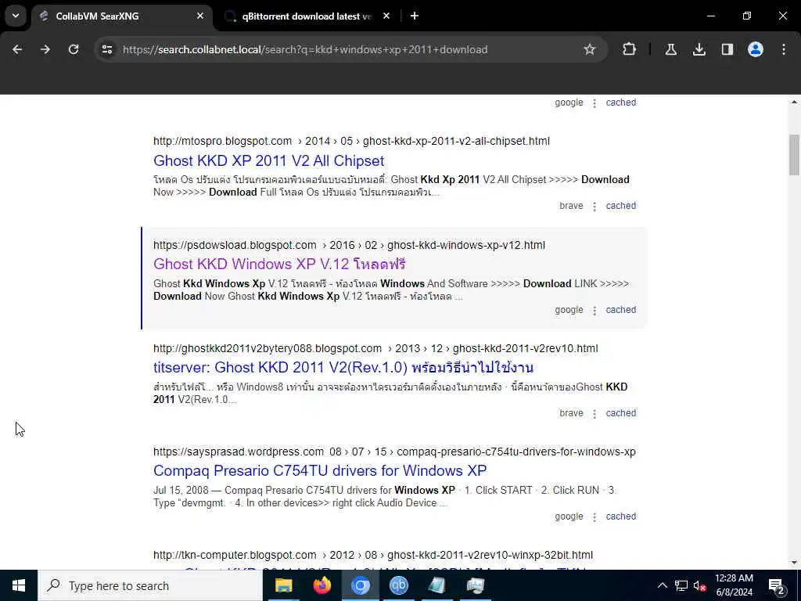The image size is (801, 601).
Task: Open the notepad-style taskbar app
Action: coord(436,585)
